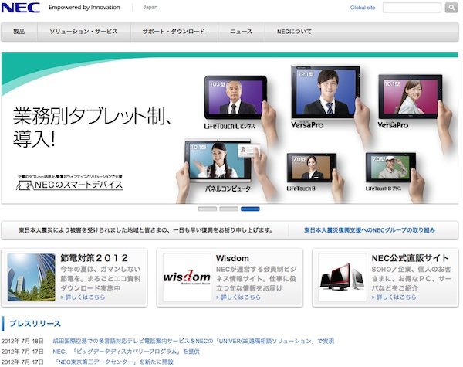Click the 節電対策2012 building thumbnail
Viewport: 463px width, 367px height.
pyautogui.click(x=31, y=277)
